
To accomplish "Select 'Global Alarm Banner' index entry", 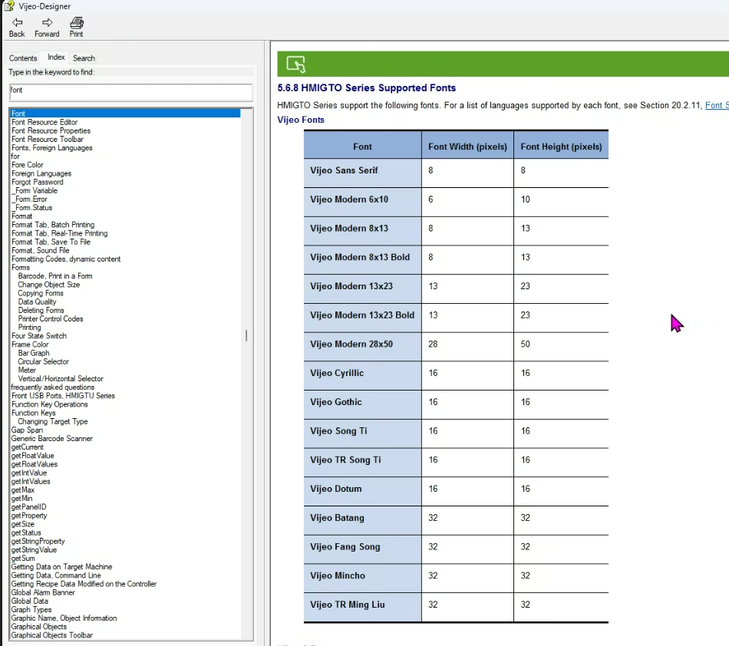I will [x=43, y=592].
